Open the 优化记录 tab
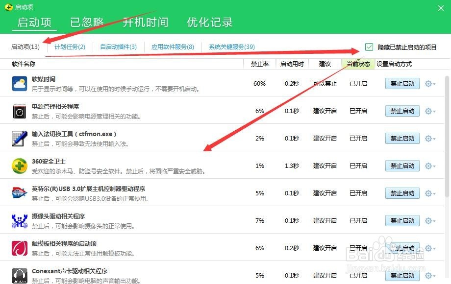Viewport: 451px width, 284px height. (210, 22)
